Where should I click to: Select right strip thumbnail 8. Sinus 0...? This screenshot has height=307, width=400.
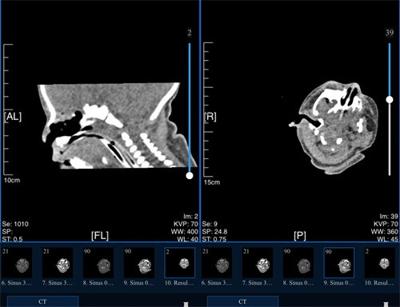(x=298, y=263)
